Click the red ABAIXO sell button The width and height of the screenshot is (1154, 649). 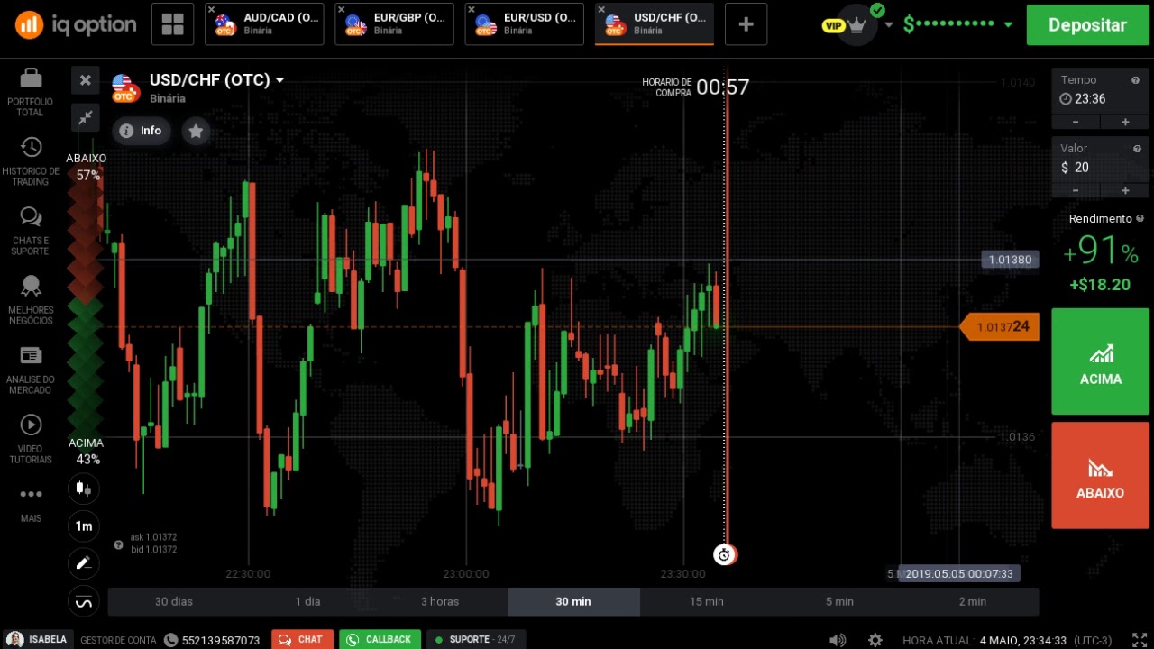tap(1100, 475)
